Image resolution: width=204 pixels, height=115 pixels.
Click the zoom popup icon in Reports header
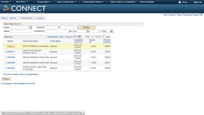click(75, 36)
